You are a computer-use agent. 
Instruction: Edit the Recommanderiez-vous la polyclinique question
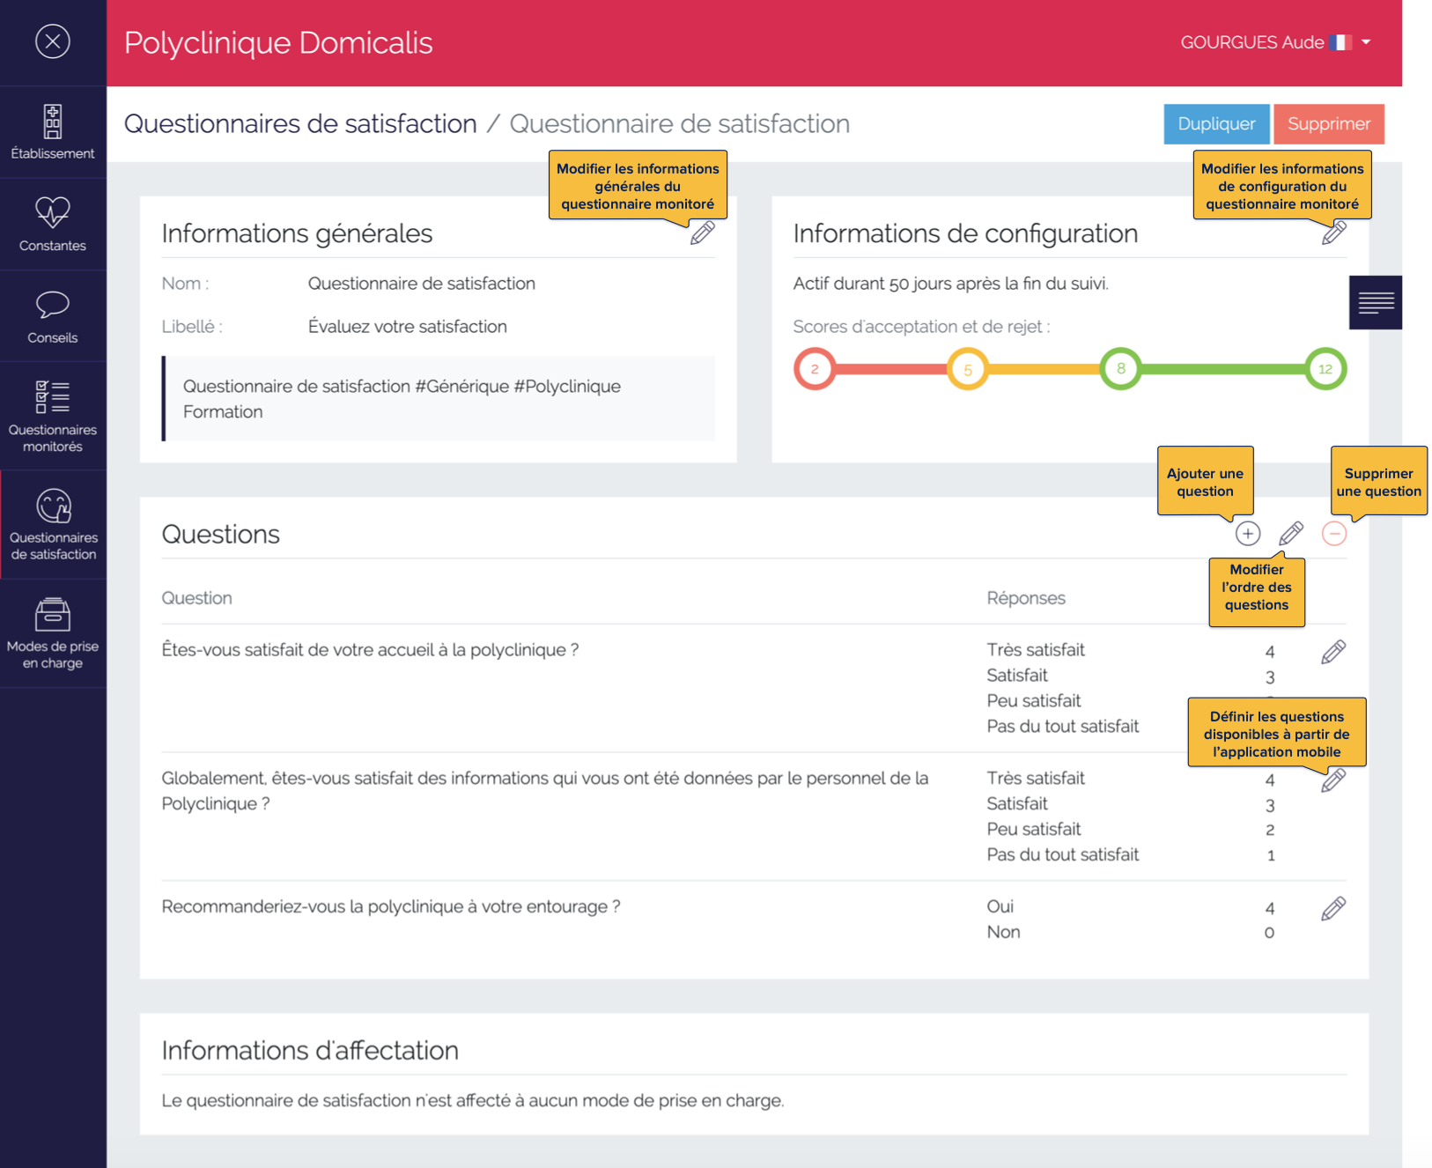coord(1333,907)
